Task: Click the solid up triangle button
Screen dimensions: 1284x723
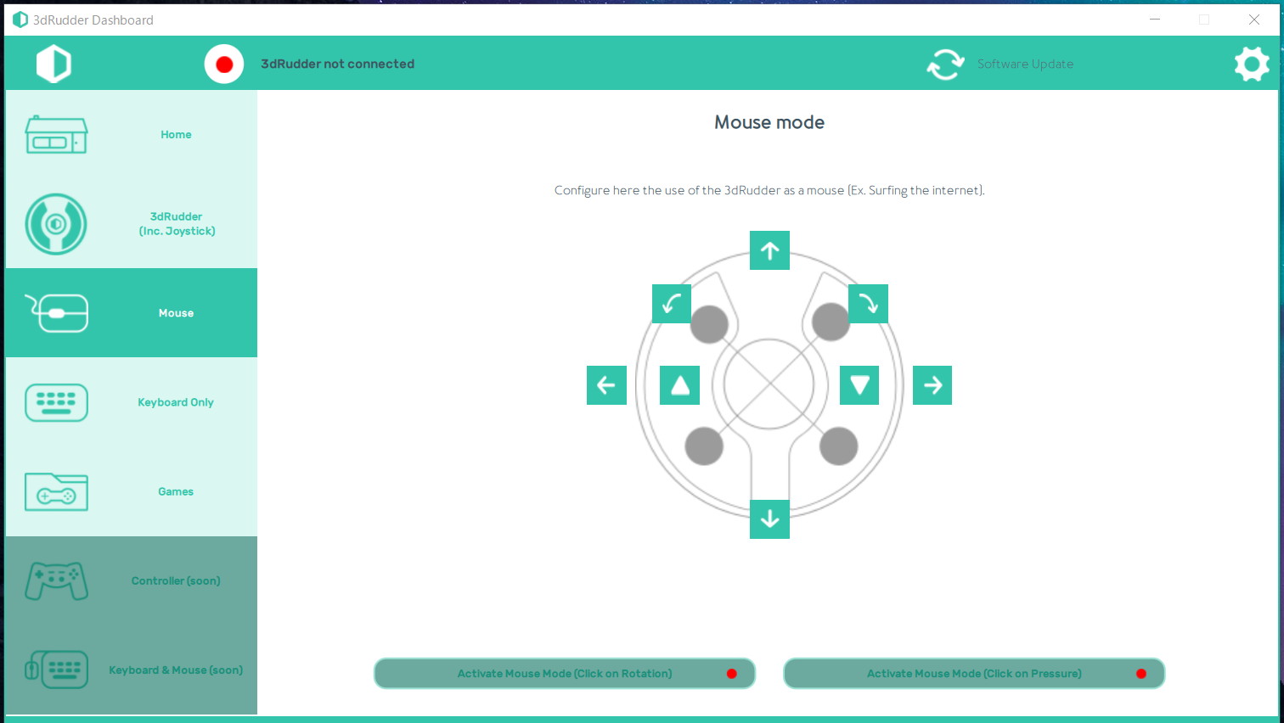Action: click(x=680, y=385)
